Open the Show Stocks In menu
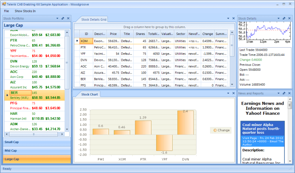295x173 pixels. click(25, 11)
